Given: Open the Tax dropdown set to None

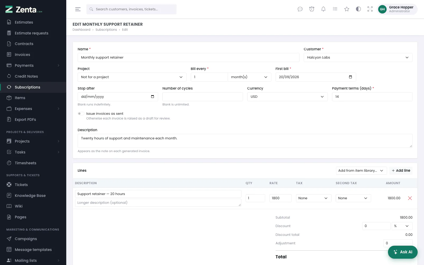Looking at the screenshot, I should click(313, 198).
